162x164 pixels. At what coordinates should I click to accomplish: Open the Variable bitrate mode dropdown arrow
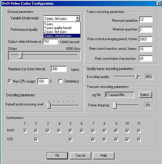pyautogui.click(x=78, y=18)
